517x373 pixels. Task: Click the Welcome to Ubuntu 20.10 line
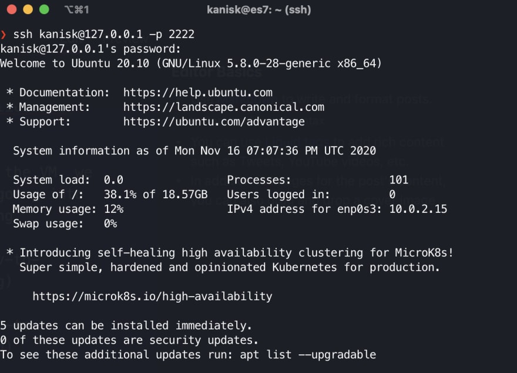click(x=191, y=63)
